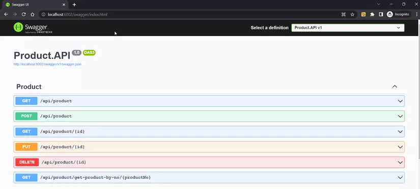Click the /api/product/{id} path of the PUT row
Viewport: 420px width, 189px height.
(63, 147)
